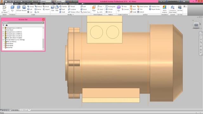Apply the Draft tool
The width and height of the screenshot is (203, 114).
(x=62, y=12)
